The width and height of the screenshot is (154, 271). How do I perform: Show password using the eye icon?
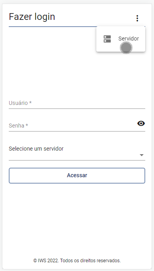click(x=141, y=124)
